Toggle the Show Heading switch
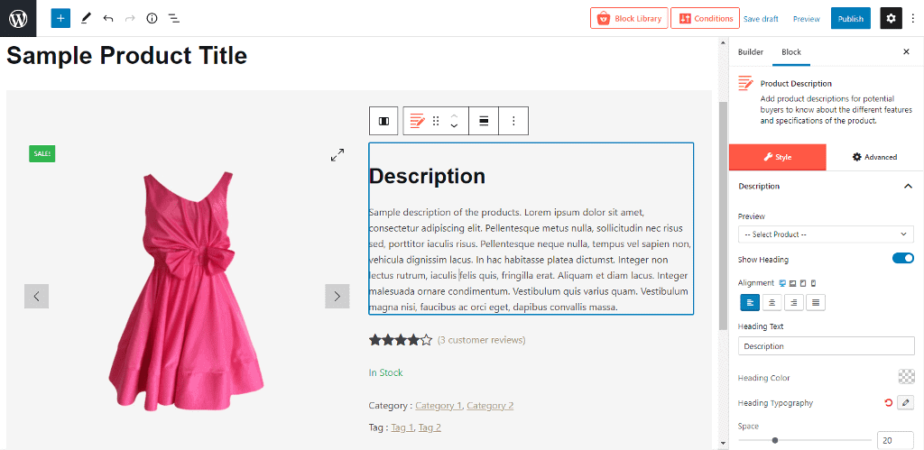924x450 pixels. [902, 259]
